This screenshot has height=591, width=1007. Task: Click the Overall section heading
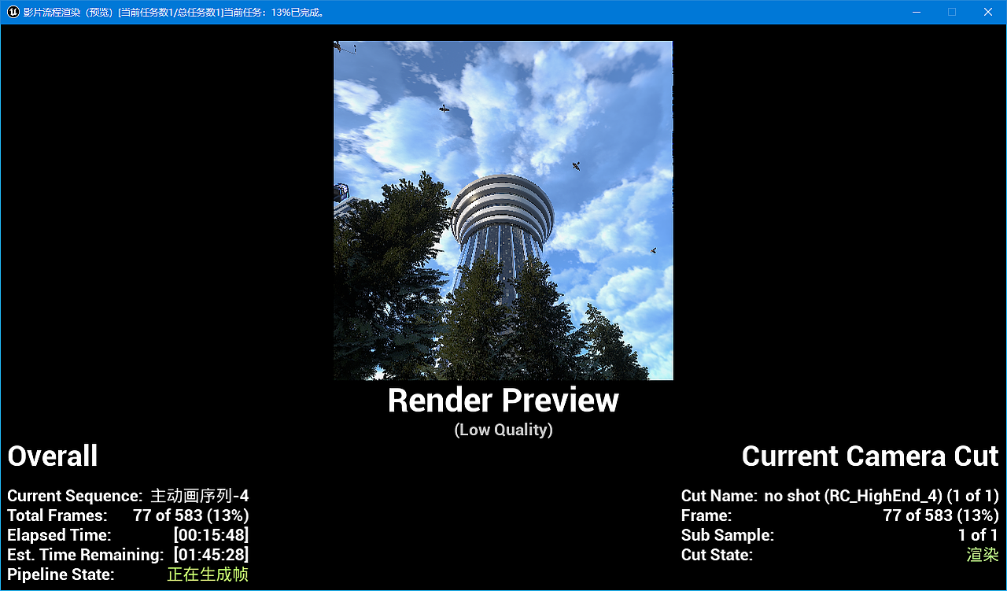52,456
